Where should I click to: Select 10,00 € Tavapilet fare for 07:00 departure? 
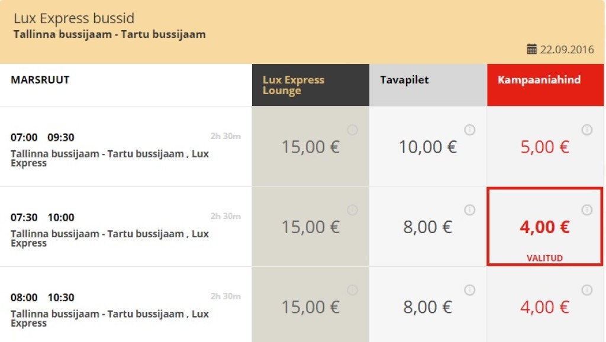point(427,147)
